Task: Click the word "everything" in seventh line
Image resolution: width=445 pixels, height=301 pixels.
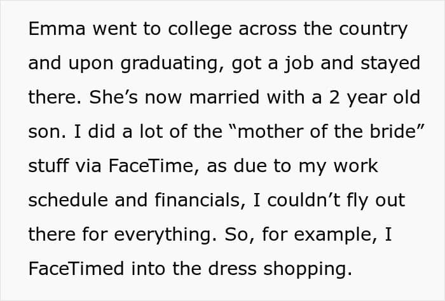Action: click(165, 236)
